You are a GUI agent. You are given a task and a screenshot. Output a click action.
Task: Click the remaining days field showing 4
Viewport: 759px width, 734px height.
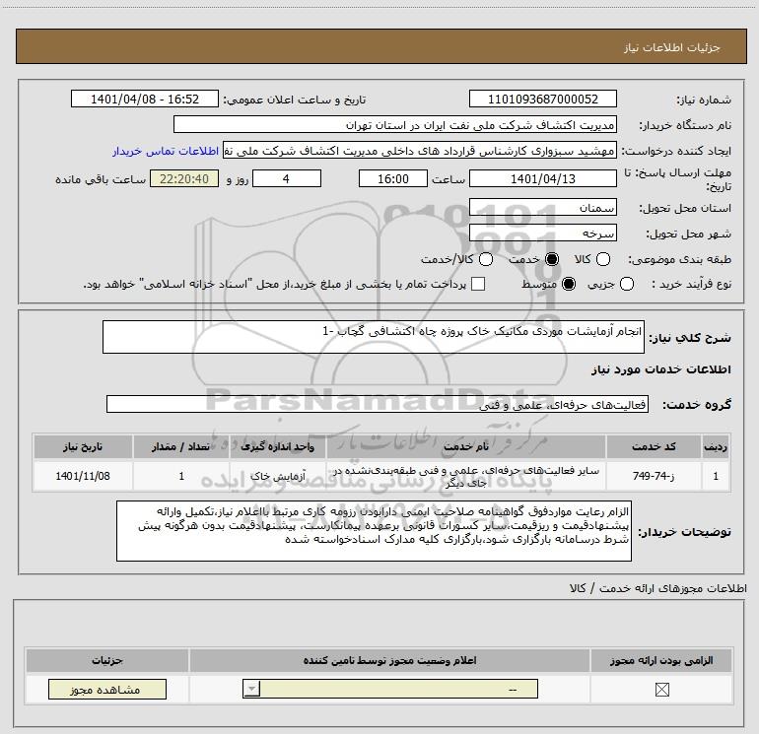[287, 178]
